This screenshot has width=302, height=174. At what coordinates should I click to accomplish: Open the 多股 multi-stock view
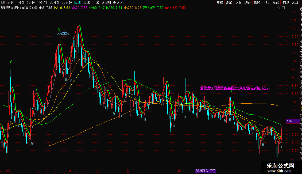238,2
